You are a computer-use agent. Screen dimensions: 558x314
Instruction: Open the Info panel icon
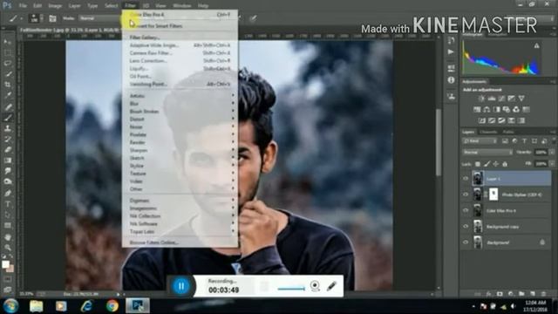point(451,80)
